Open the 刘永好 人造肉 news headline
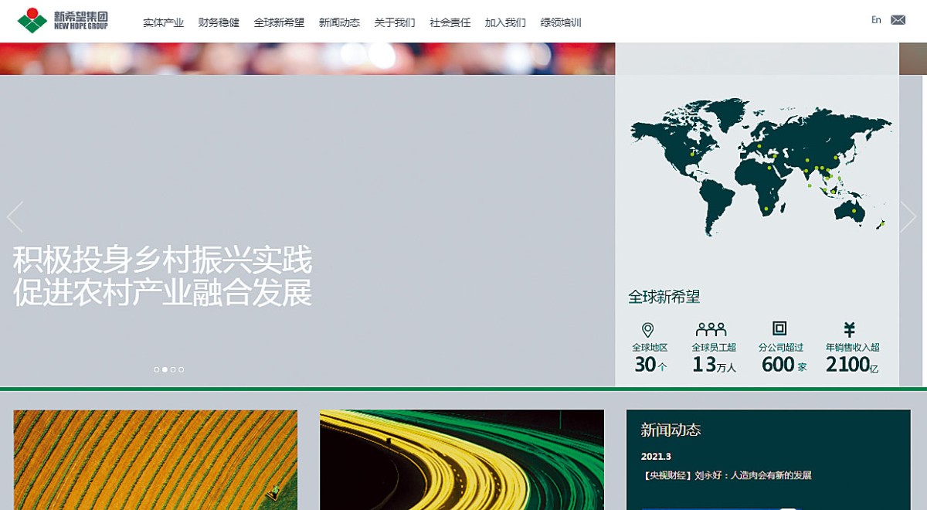This screenshot has width=927, height=510. (726, 475)
